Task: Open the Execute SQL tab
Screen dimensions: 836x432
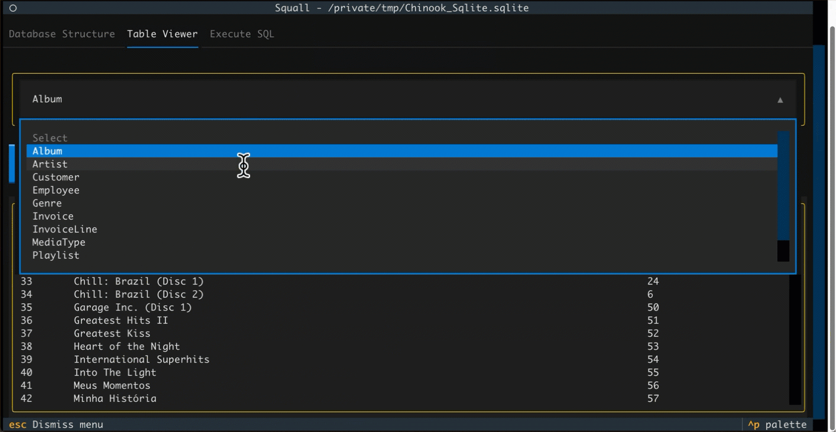Action: [242, 34]
